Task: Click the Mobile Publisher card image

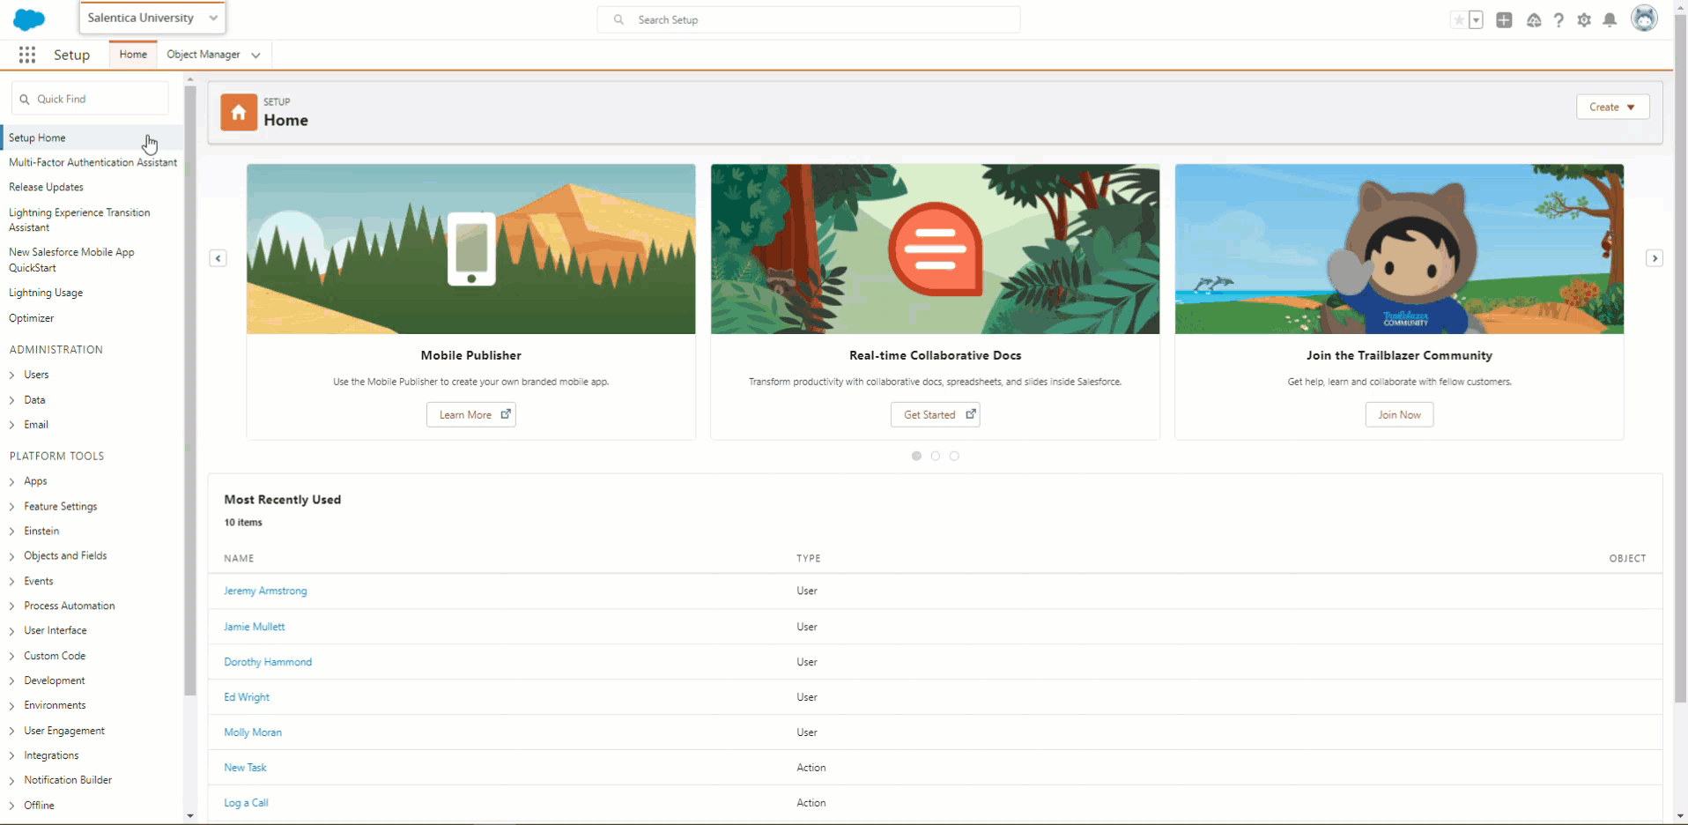Action: [471, 249]
